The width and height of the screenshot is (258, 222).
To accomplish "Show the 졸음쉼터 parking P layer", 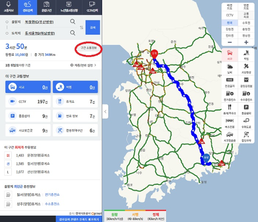I will pyautogui.click(x=246, y=109).
